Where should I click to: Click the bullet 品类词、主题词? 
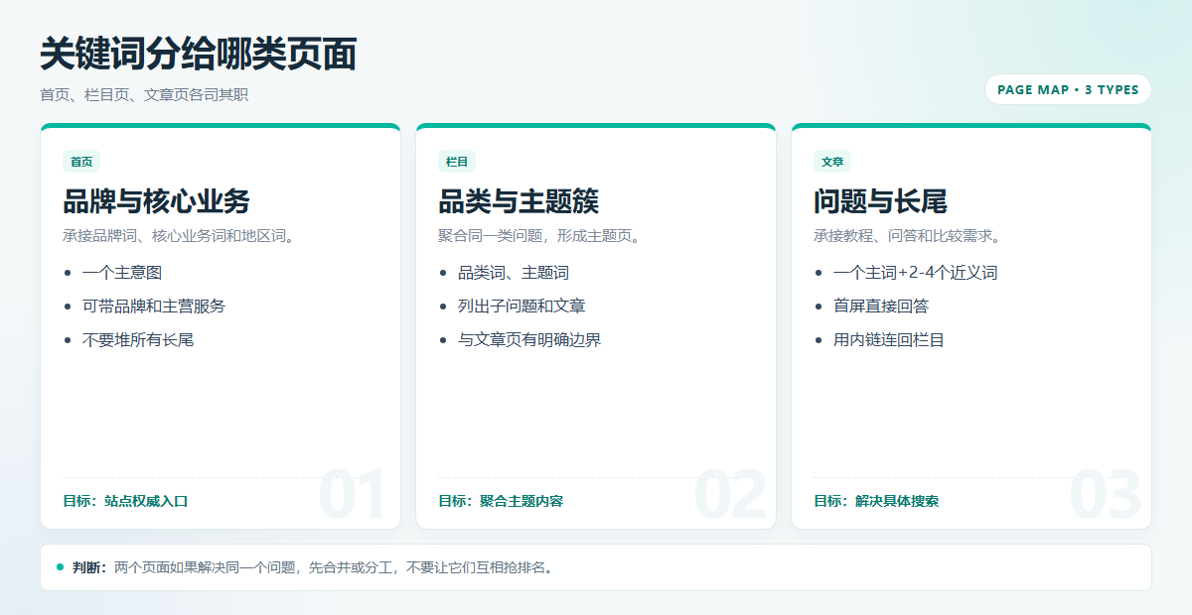coord(514,272)
